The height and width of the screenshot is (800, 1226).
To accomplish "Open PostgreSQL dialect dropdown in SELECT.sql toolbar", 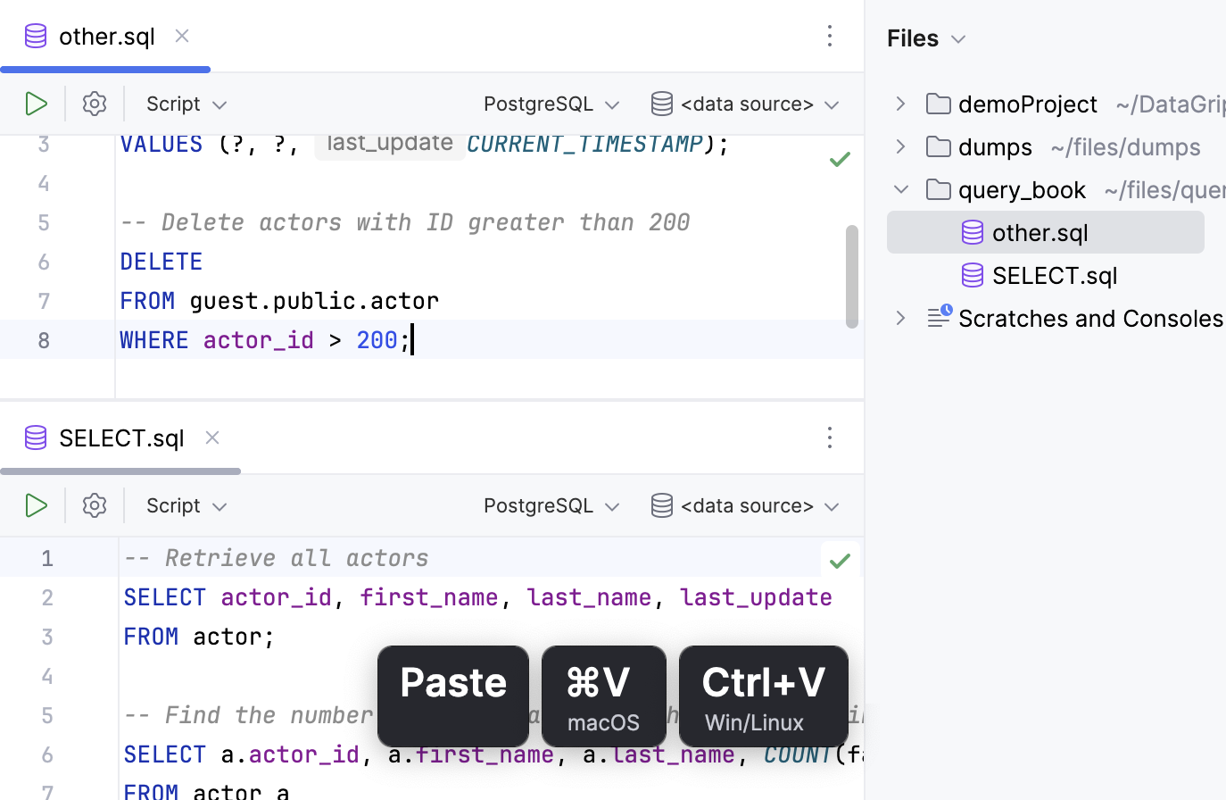I will pos(551,505).
